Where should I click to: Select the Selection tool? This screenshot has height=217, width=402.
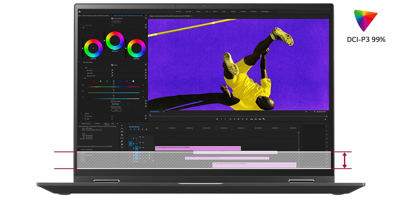[122, 125]
